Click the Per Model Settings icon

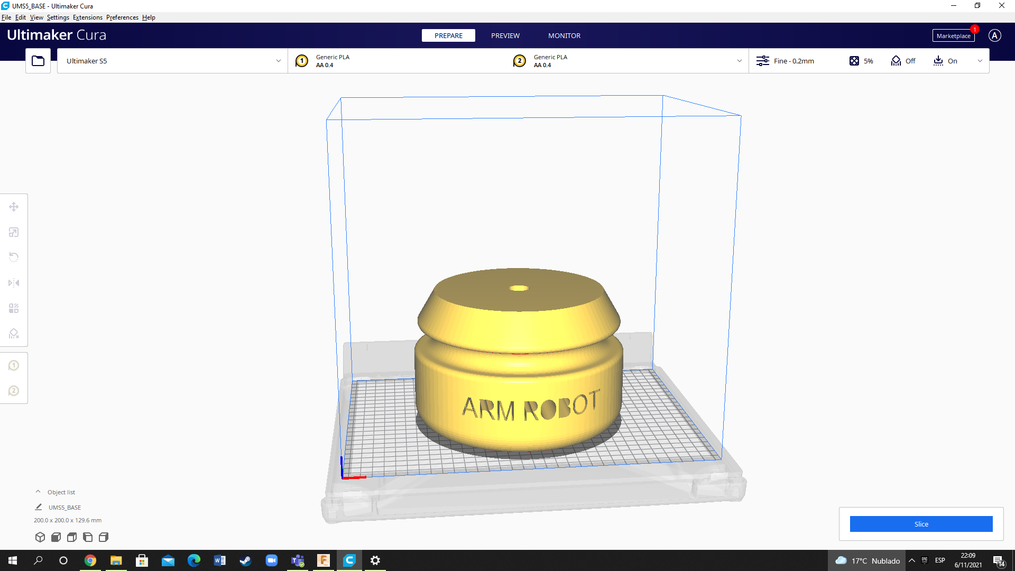pyautogui.click(x=13, y=308)
